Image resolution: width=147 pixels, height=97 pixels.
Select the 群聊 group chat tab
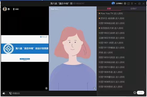[109, 8]
